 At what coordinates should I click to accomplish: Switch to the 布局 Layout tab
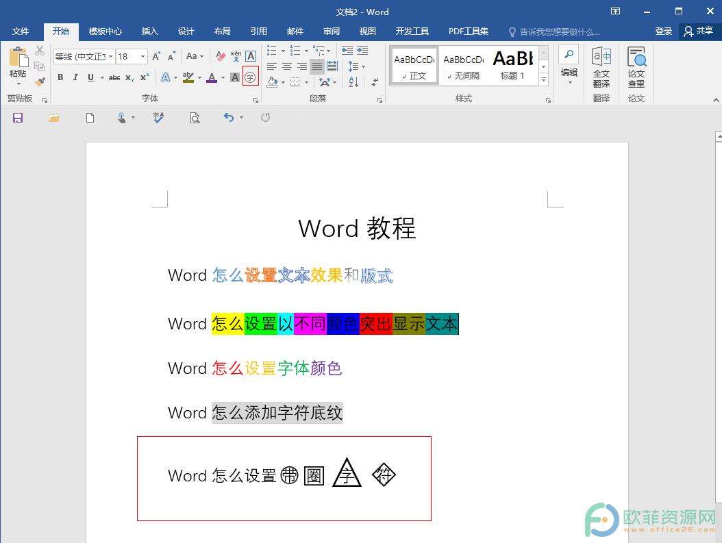[x=223, y=31]
